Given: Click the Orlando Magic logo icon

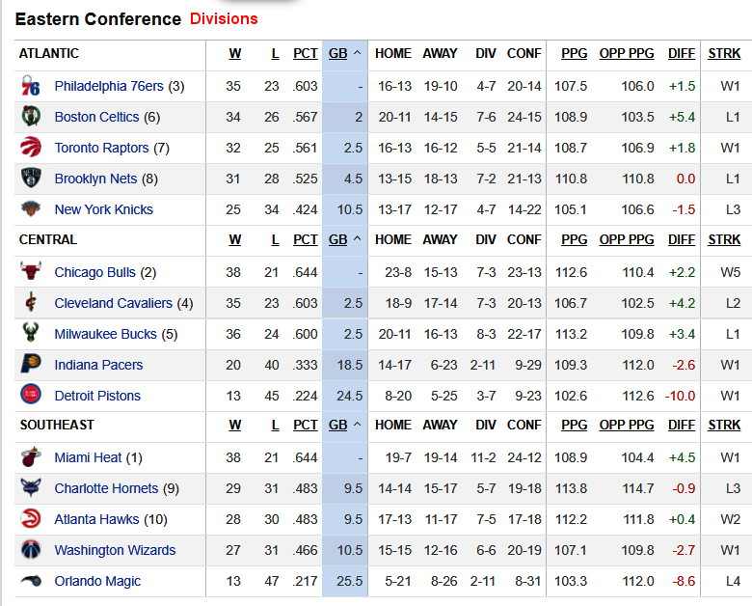Looking at the screenshot, I should pyautogui.click(x=31, y=581).
